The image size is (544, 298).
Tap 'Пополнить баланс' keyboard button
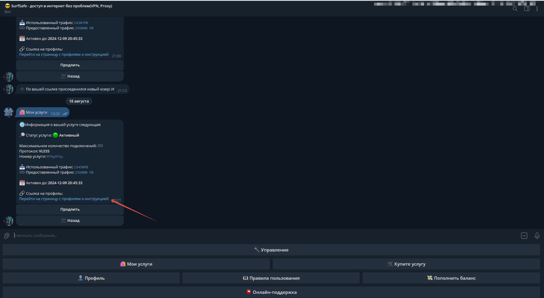click(x=451, y=278)
